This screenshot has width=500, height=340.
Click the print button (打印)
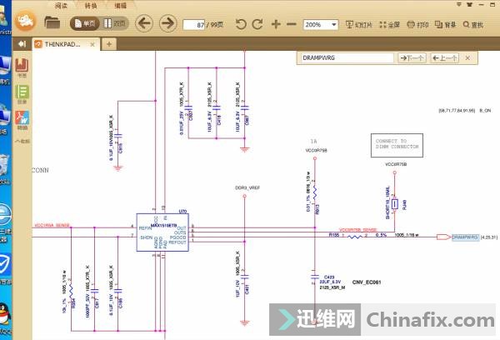tap(417, 24)
